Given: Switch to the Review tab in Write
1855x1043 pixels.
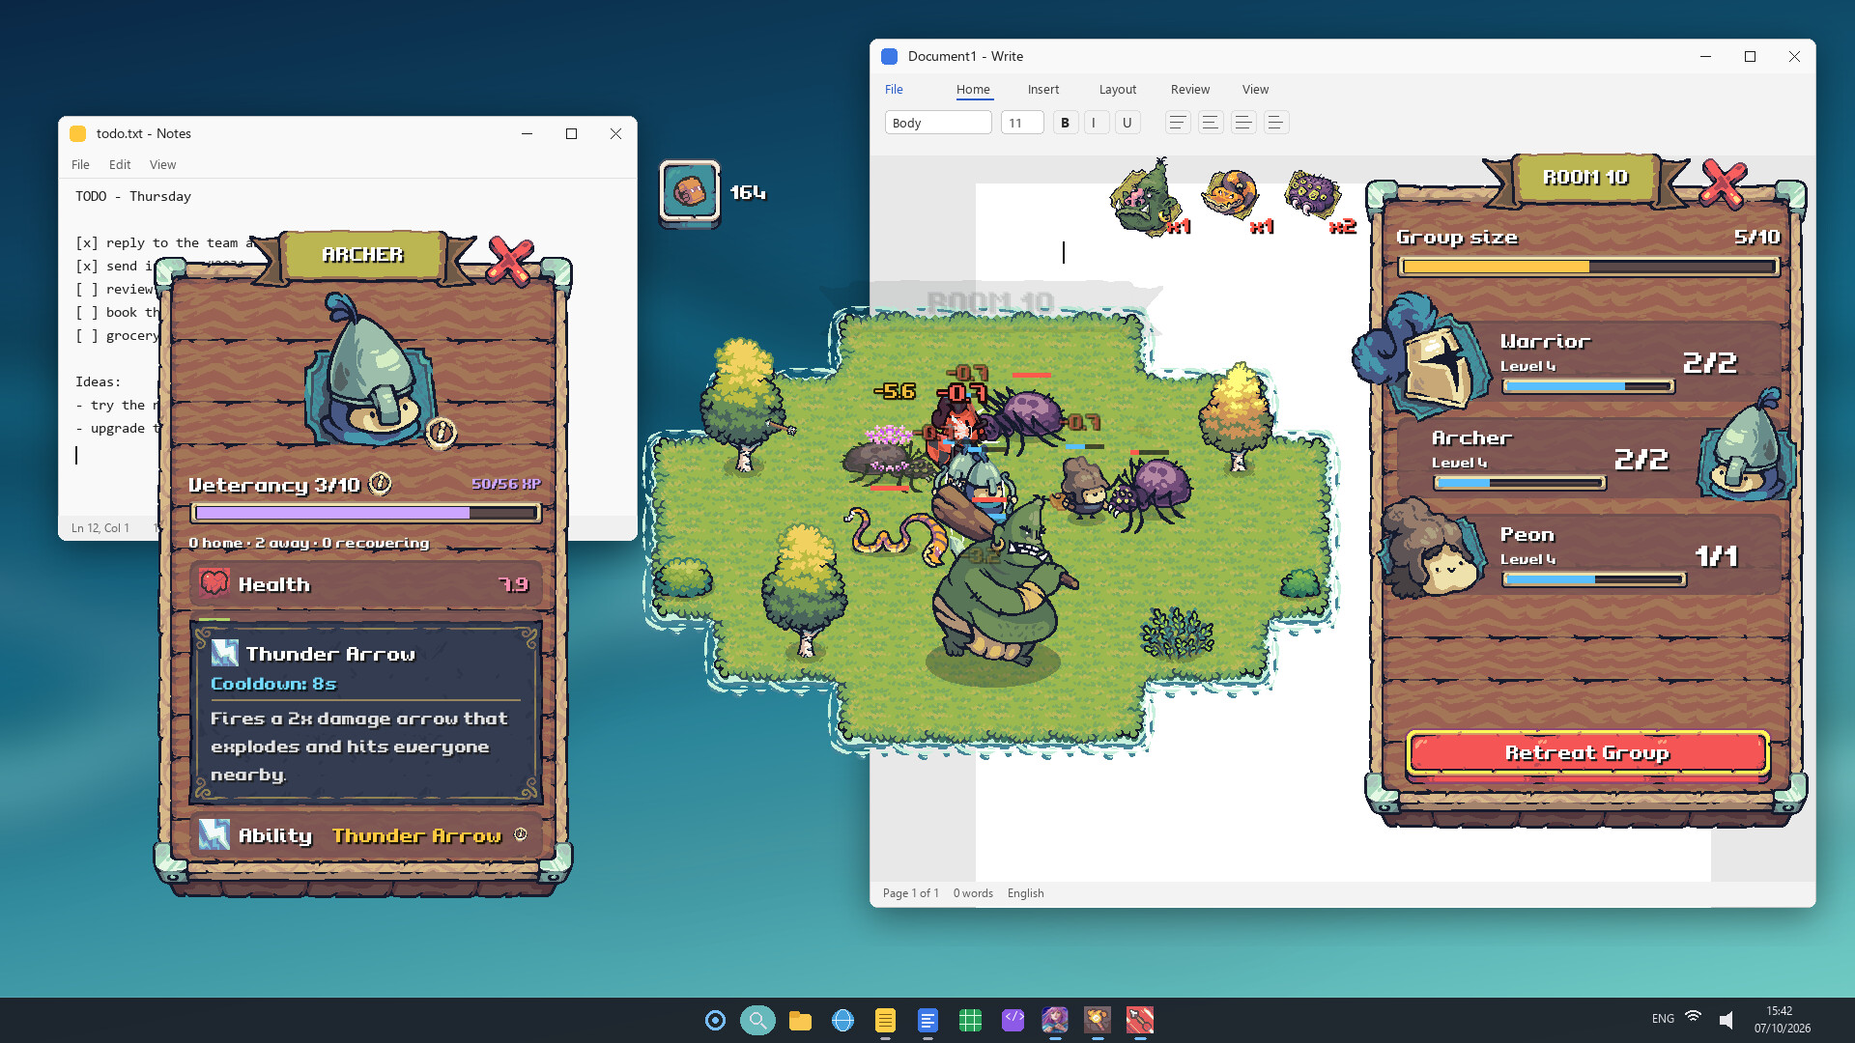Looking at the screenshot, I should coord(1190,89).
